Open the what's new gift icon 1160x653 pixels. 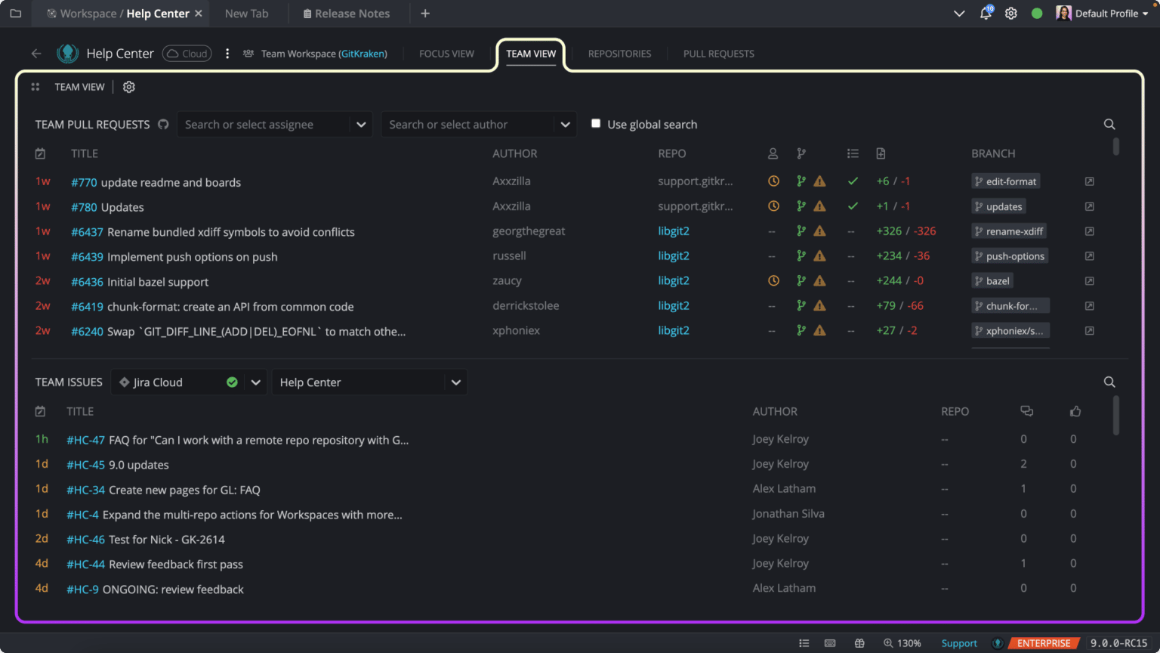(860, 643)
